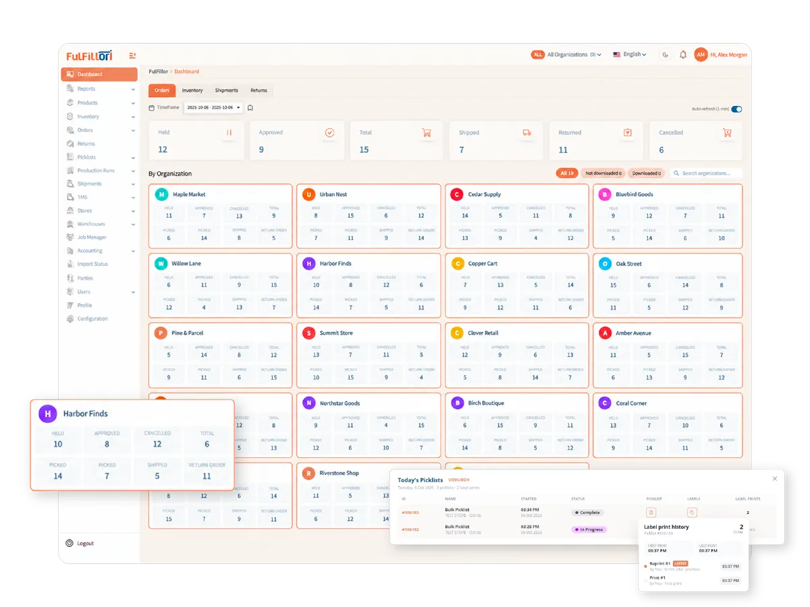The height and width of the screenshot is (607, 810).
Task: Click the Logout power icon
Action: click(x=69, y=543)
